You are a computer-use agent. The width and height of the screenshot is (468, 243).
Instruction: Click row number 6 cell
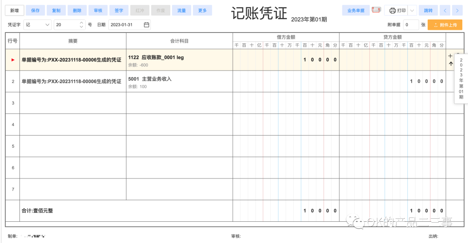pos(13,168)
